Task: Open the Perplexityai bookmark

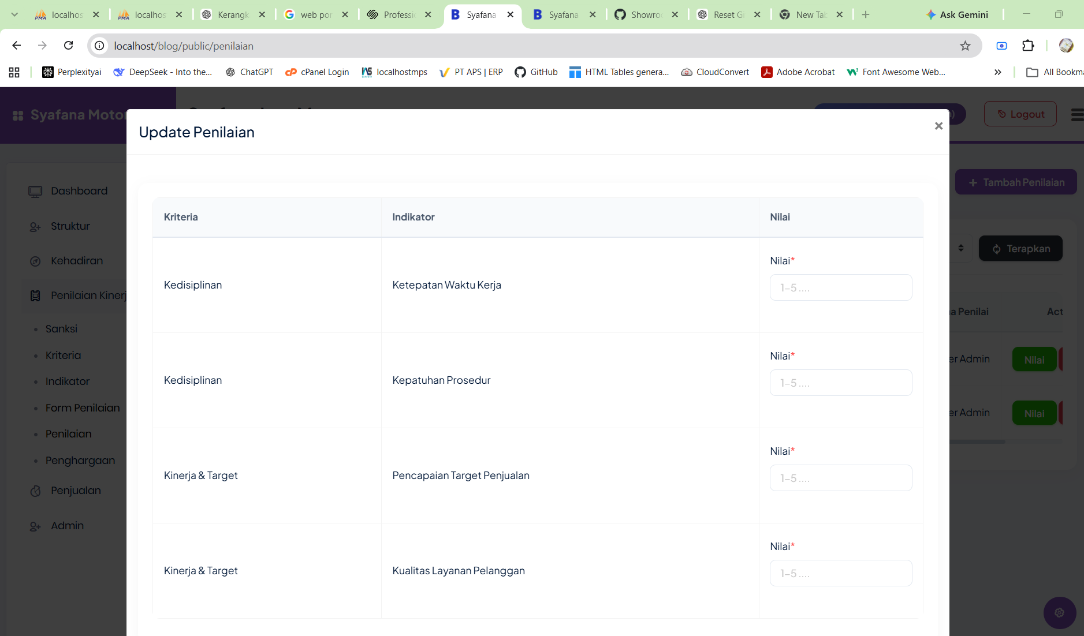Action: [72, 72]
